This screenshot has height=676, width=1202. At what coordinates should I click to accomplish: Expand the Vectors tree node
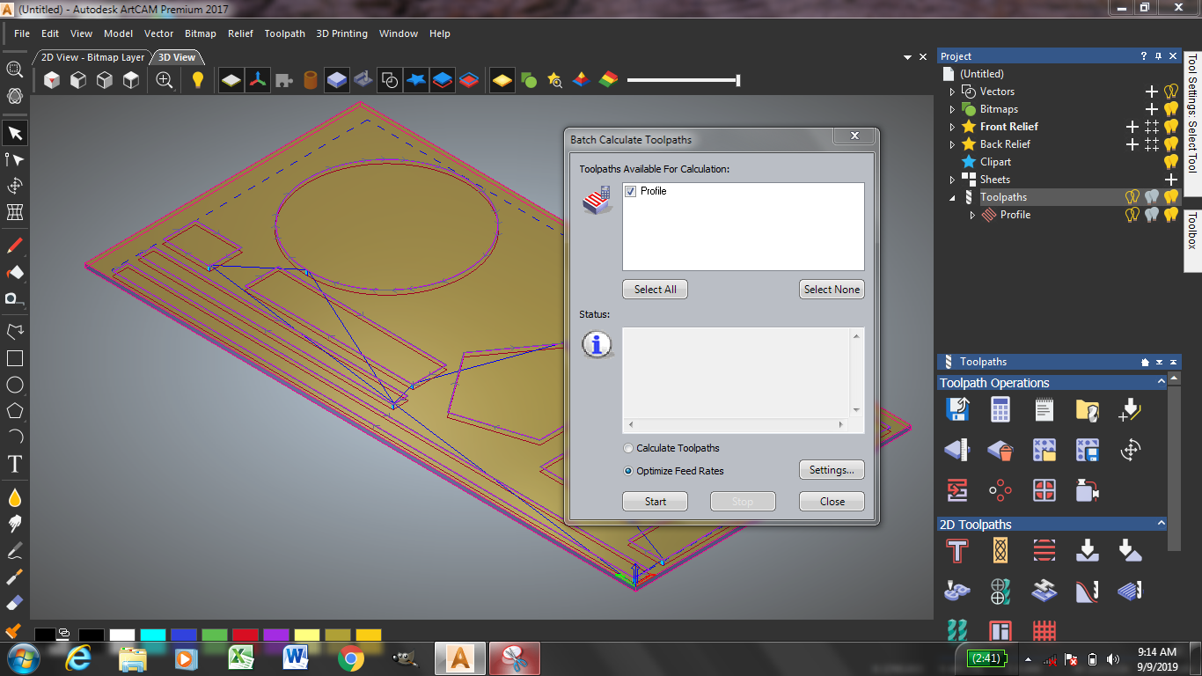coord(952,92)
